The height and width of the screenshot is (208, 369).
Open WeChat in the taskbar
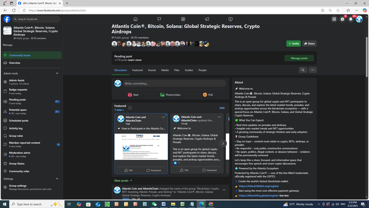point(154,204)
